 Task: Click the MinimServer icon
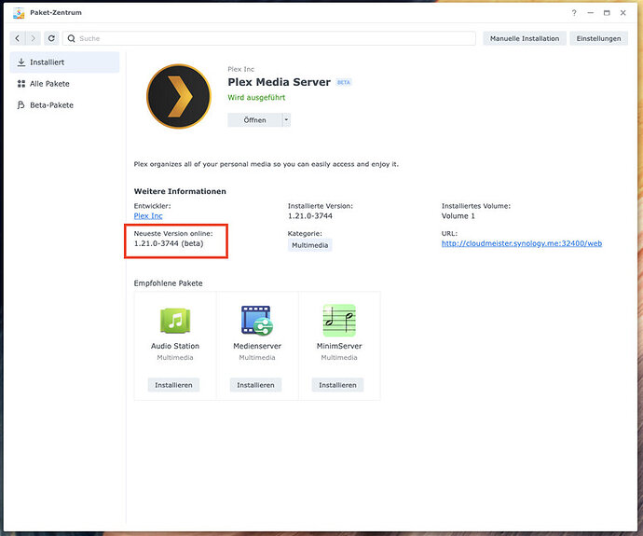point(339,321)
